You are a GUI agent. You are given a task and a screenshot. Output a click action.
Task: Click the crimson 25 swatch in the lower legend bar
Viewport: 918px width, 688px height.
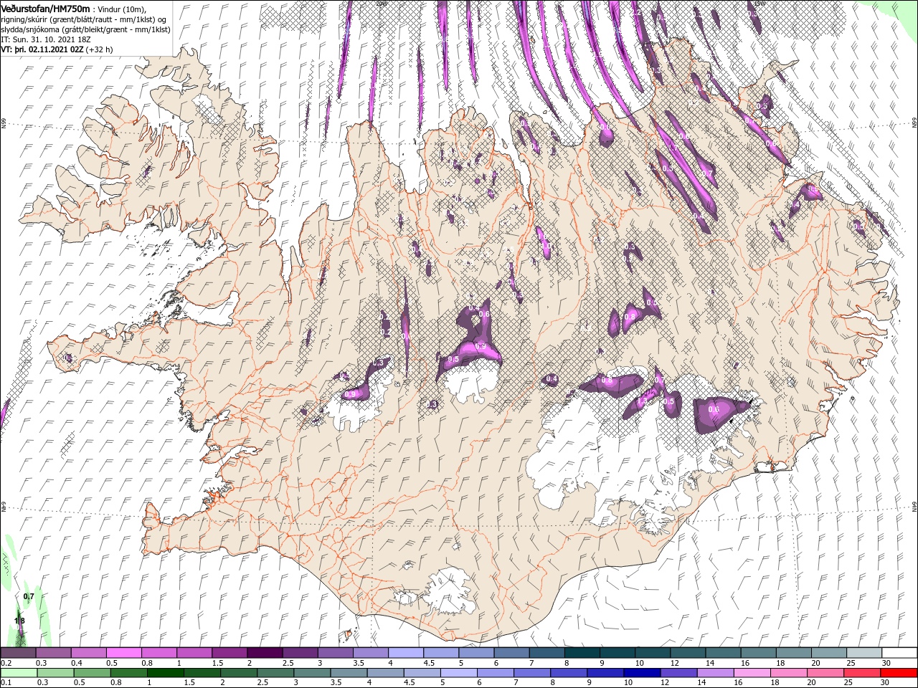863,673
